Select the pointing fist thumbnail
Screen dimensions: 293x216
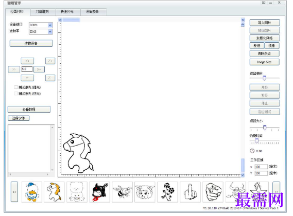click(x=213, y=192)
